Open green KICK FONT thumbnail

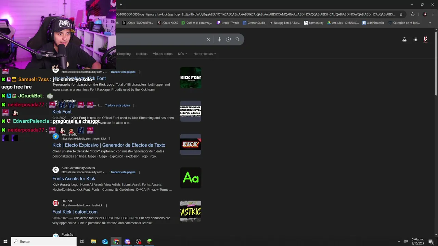(x=191, y=78)
